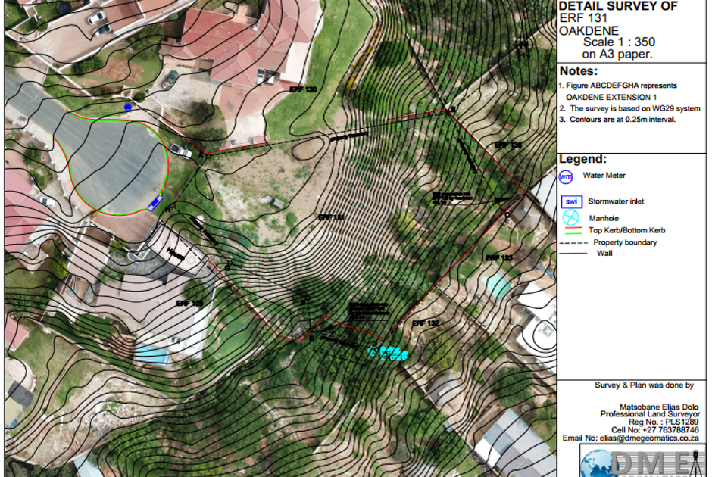Click the dashed Property boundary legend line

pos(573,243)
